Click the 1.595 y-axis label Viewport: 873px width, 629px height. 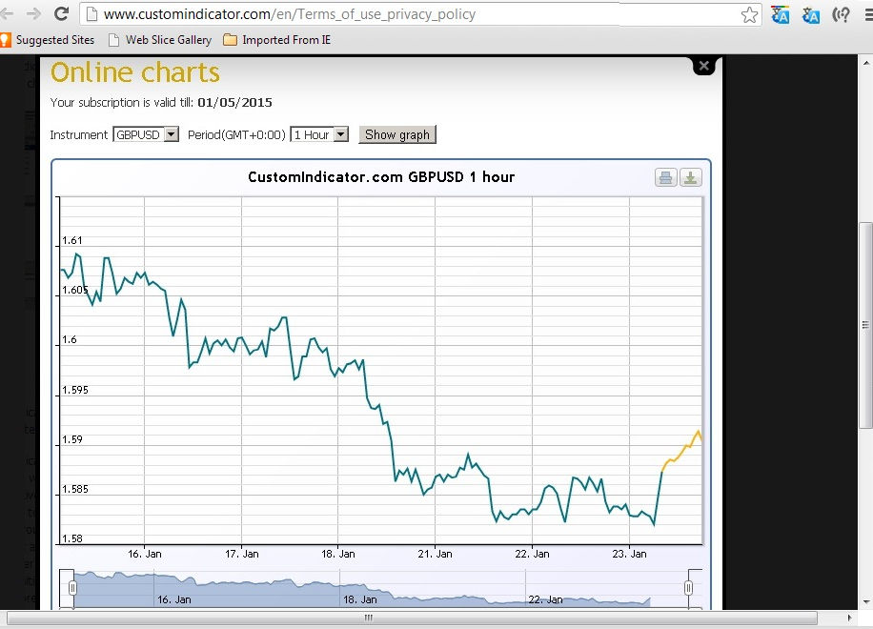(x=75, y=390)
